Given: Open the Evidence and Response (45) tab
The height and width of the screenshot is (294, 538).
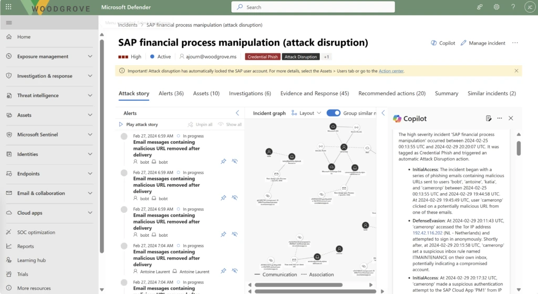Looking at the screenshot, I should 314,93.
